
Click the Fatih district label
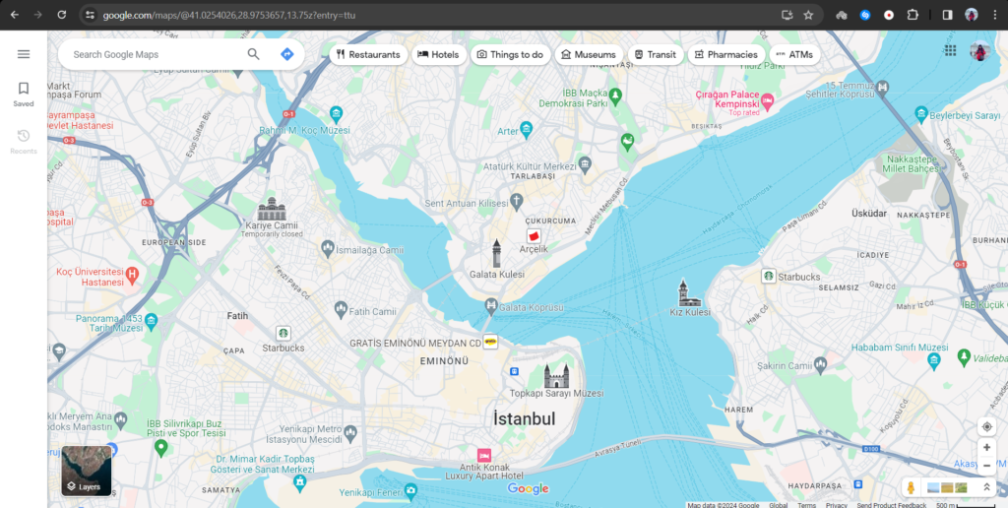[x=238, y=316]
